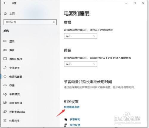Click the 投影到此电脑 projector icon
This screenshot has width=149, height=128.
5,112
